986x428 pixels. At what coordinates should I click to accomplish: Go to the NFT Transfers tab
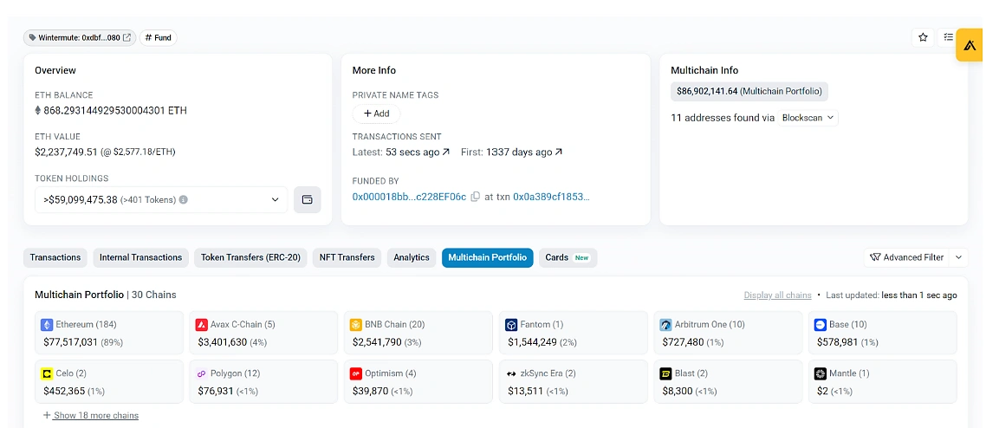pos(347,257)
